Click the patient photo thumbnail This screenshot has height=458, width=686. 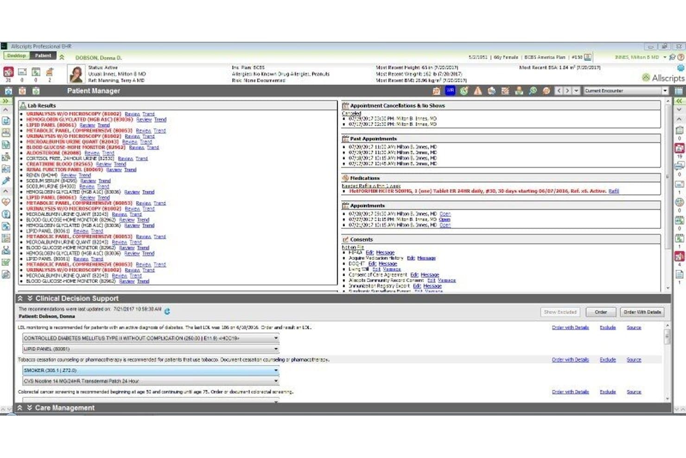[76, 74]
